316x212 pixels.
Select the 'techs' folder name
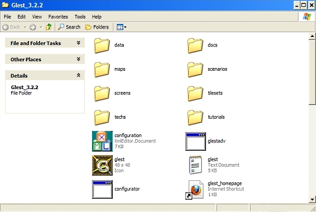click(x=120, y=117)
